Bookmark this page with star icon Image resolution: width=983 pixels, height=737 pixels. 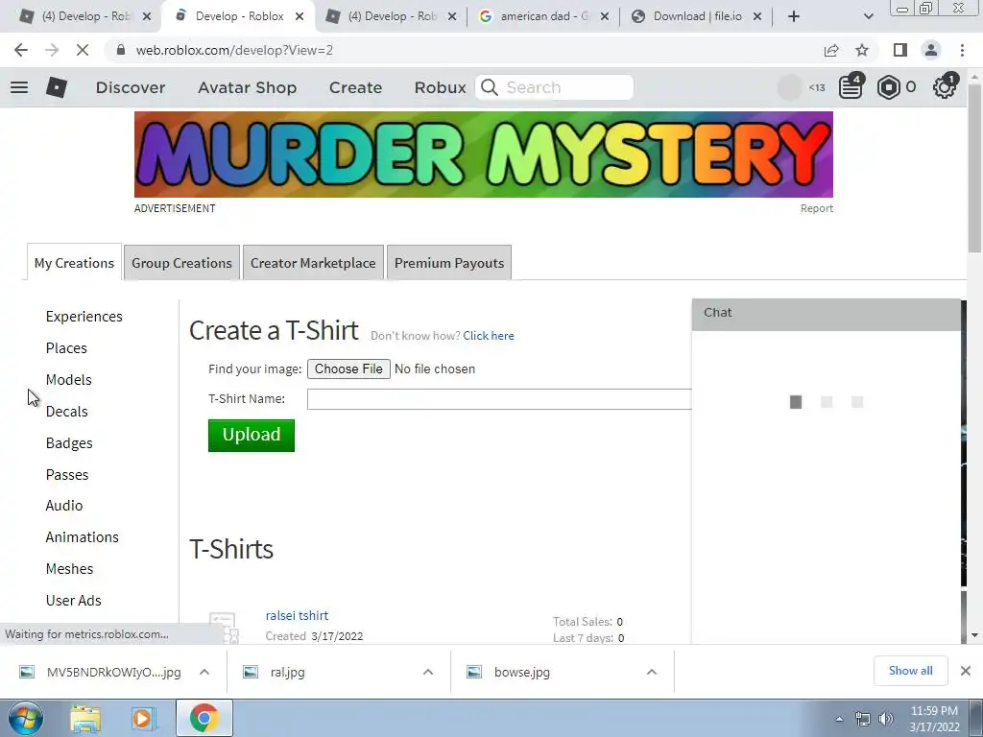point(862,50)
